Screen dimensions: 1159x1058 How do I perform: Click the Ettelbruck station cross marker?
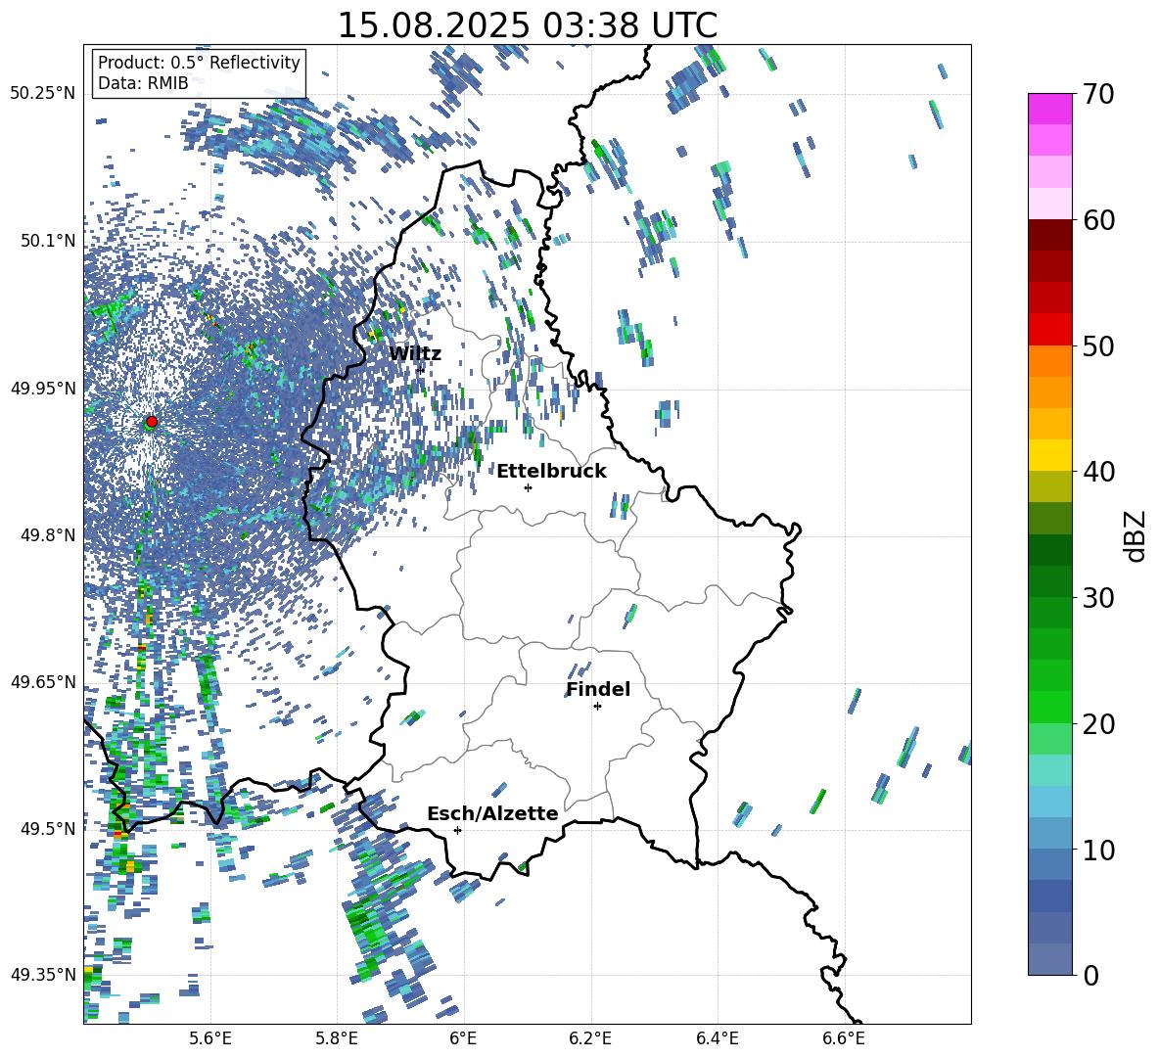click(528, 487)
